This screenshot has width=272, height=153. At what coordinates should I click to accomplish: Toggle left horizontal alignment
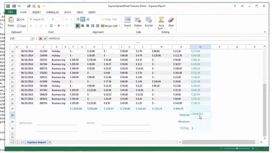click(77, 26)
